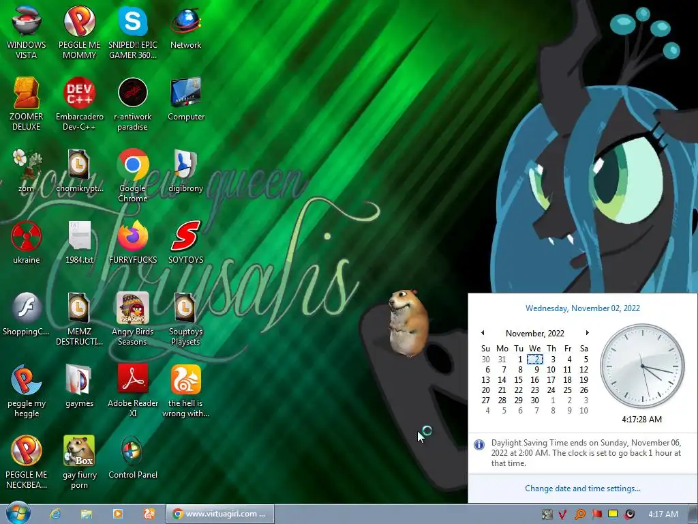Click the daylight saving info icon

pyautogui.click(x=479, y=445)
